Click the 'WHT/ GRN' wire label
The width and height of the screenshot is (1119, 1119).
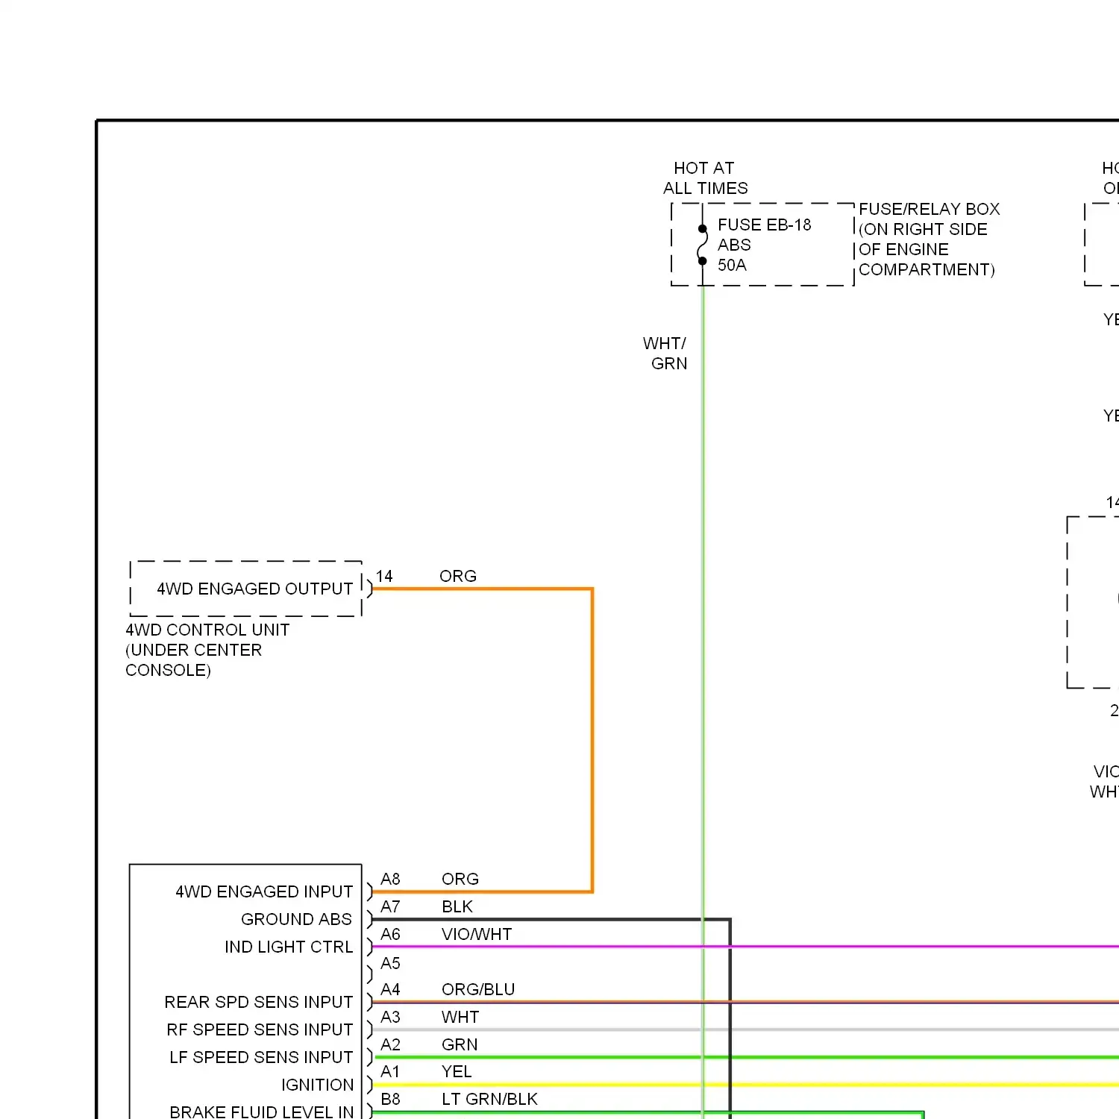665,353
